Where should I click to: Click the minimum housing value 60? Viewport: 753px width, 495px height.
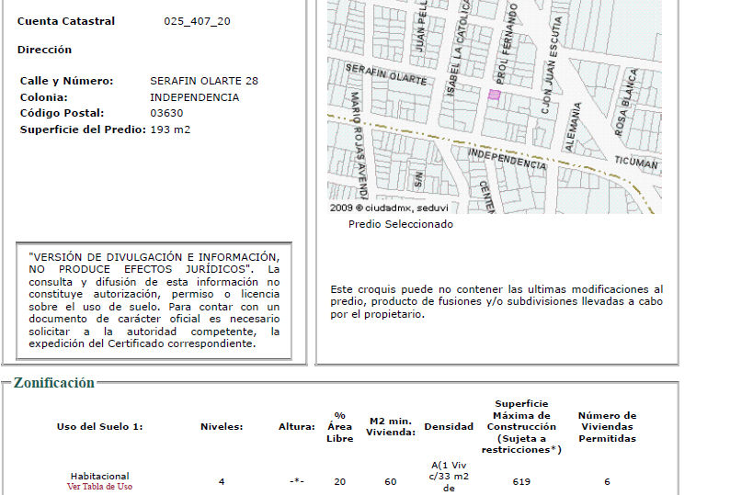click(391, 481)
